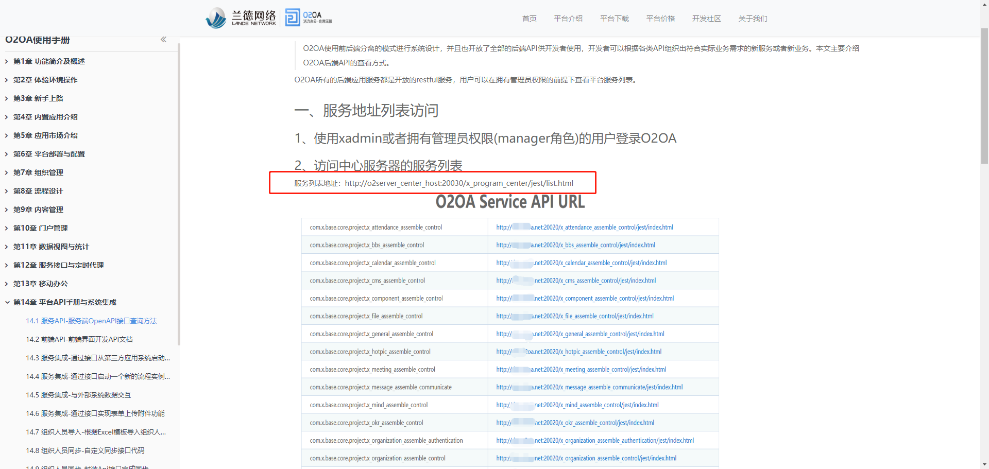Open section 14.5 服务集成-与外部系统数据交互
Viewport: 989px width, 469px height.
coord(78,395)
